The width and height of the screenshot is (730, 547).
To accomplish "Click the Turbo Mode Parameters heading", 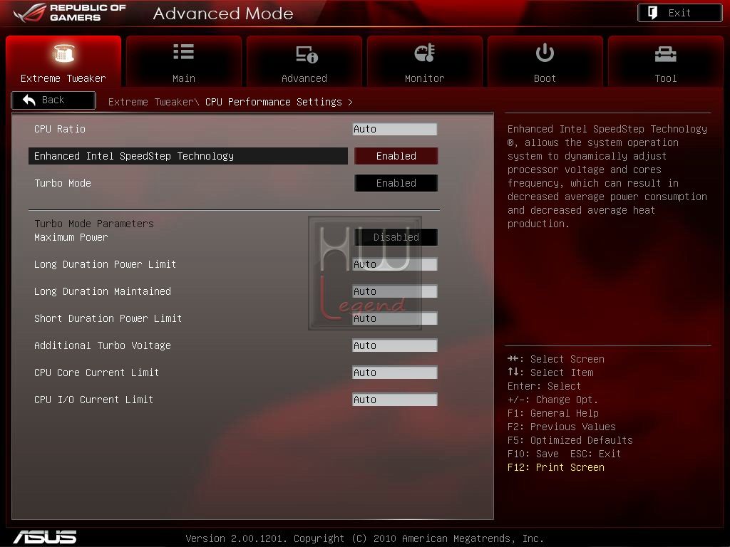I will click(94, 224).
